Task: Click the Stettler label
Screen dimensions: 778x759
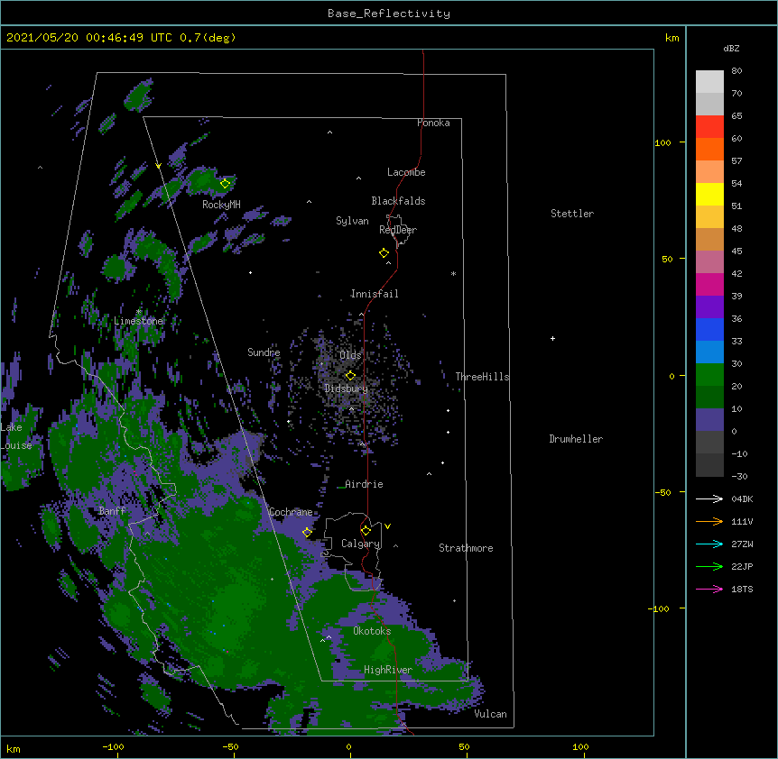Action: (x=572, y=214)
